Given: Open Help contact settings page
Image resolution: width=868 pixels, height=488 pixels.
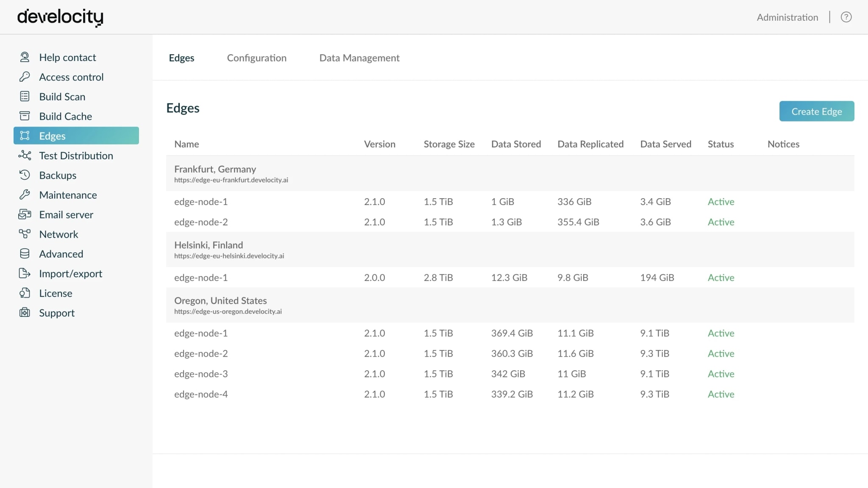Looking at the screenshot, I should [x=67, y=57].
